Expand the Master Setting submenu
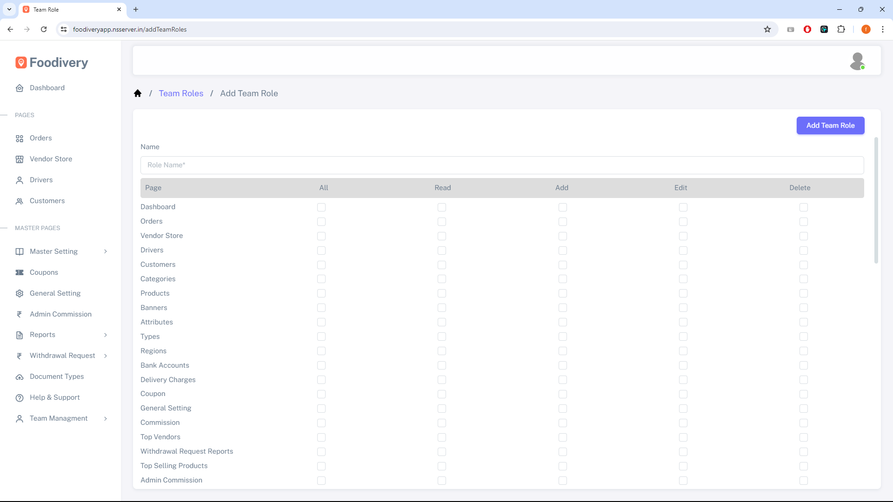This screenshot has height=502, width=893. 106,251
